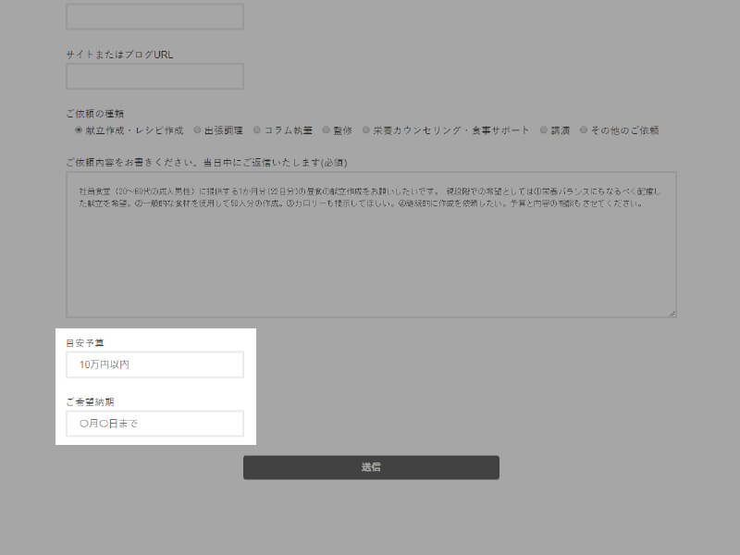The height and width of the screenshot is (555, 740).
Task: Click the 目安予算 label text
Action: pyautogui.click(x=85, y=343)
